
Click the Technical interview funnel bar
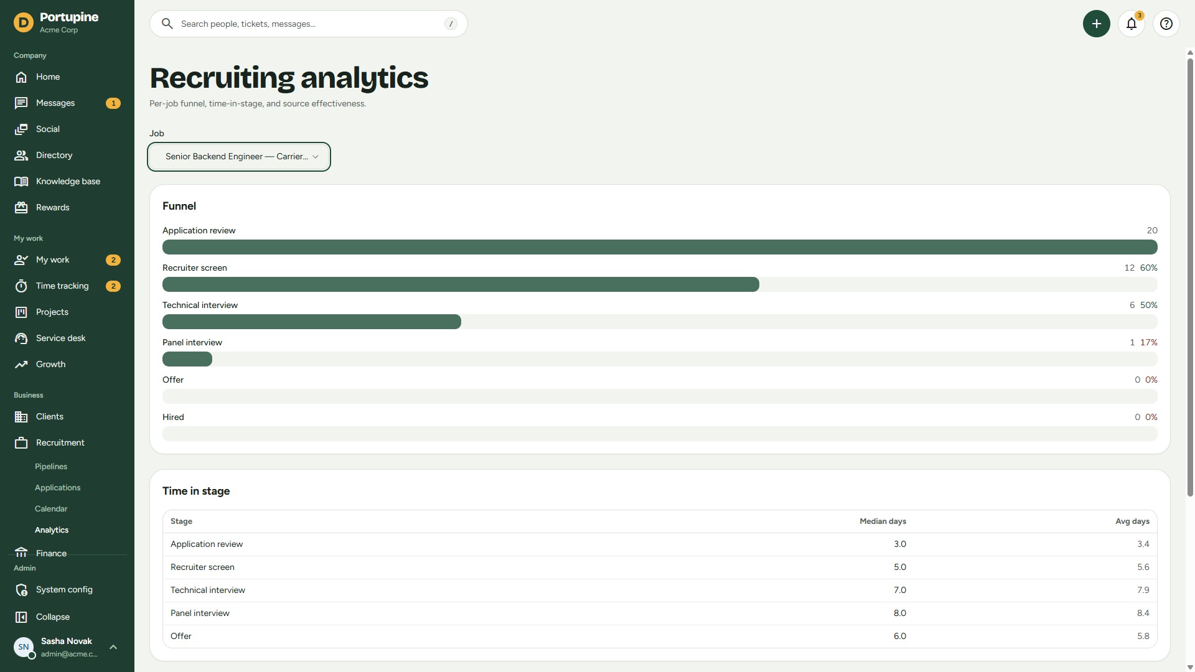tap(312, 322)
